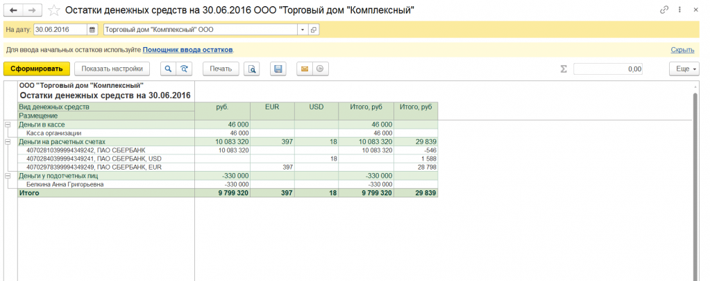Send report by email envelope icon
The height and width of the screenshot is (281, 710).
tap(304, 69)
